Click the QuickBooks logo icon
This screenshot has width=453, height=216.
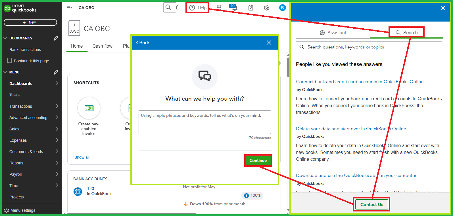7,9
